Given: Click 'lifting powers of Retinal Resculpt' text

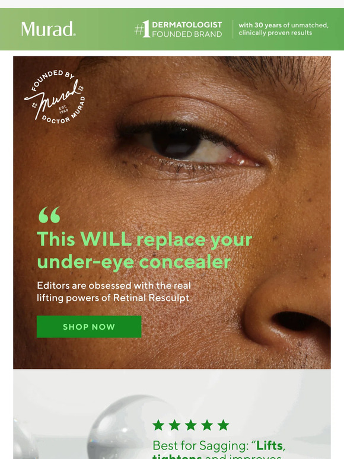Looking at the screenshot, I should coord(113,298).
